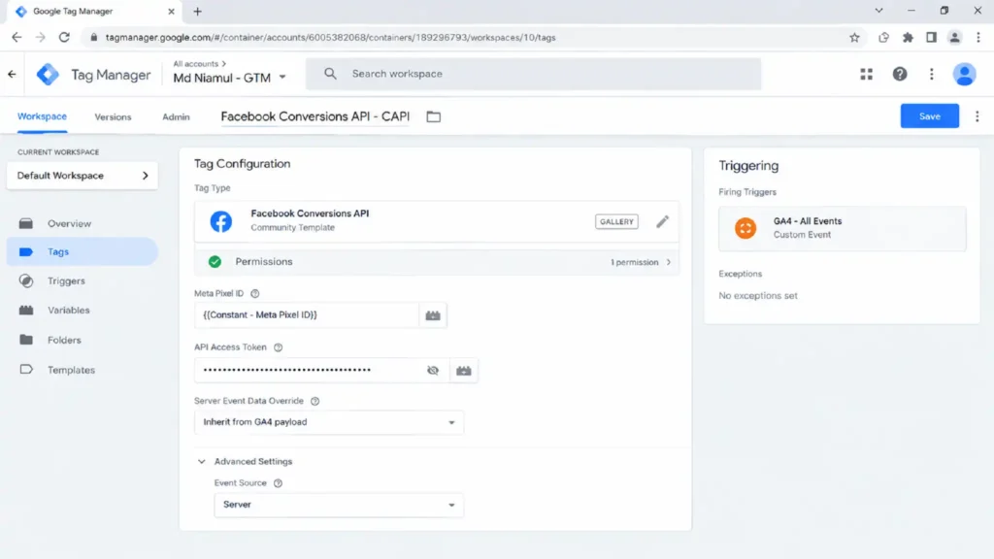Expand Permissions row
The image size is (994, 559).
(x=437, y=262)
